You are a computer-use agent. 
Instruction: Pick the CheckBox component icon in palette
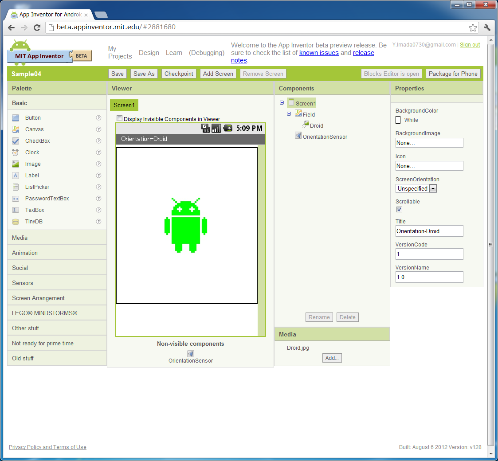(x=16, y=141)
